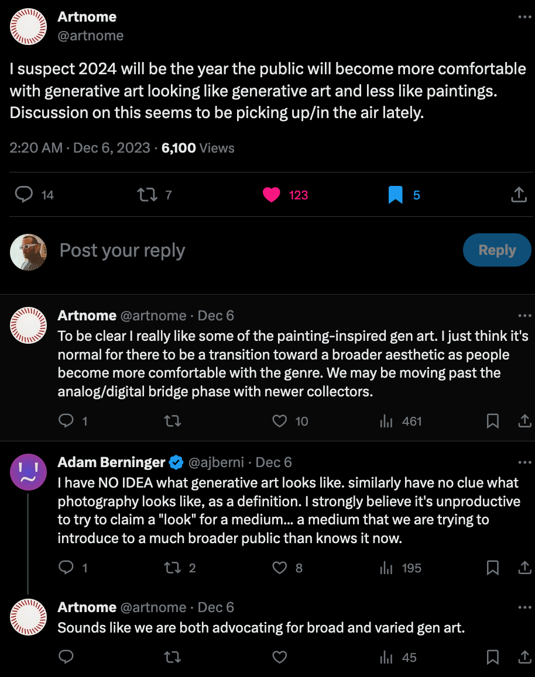Viewport: 535px width, 677px height.
Task: Remove bookmark on the main tweet
Action: (396, 195)
